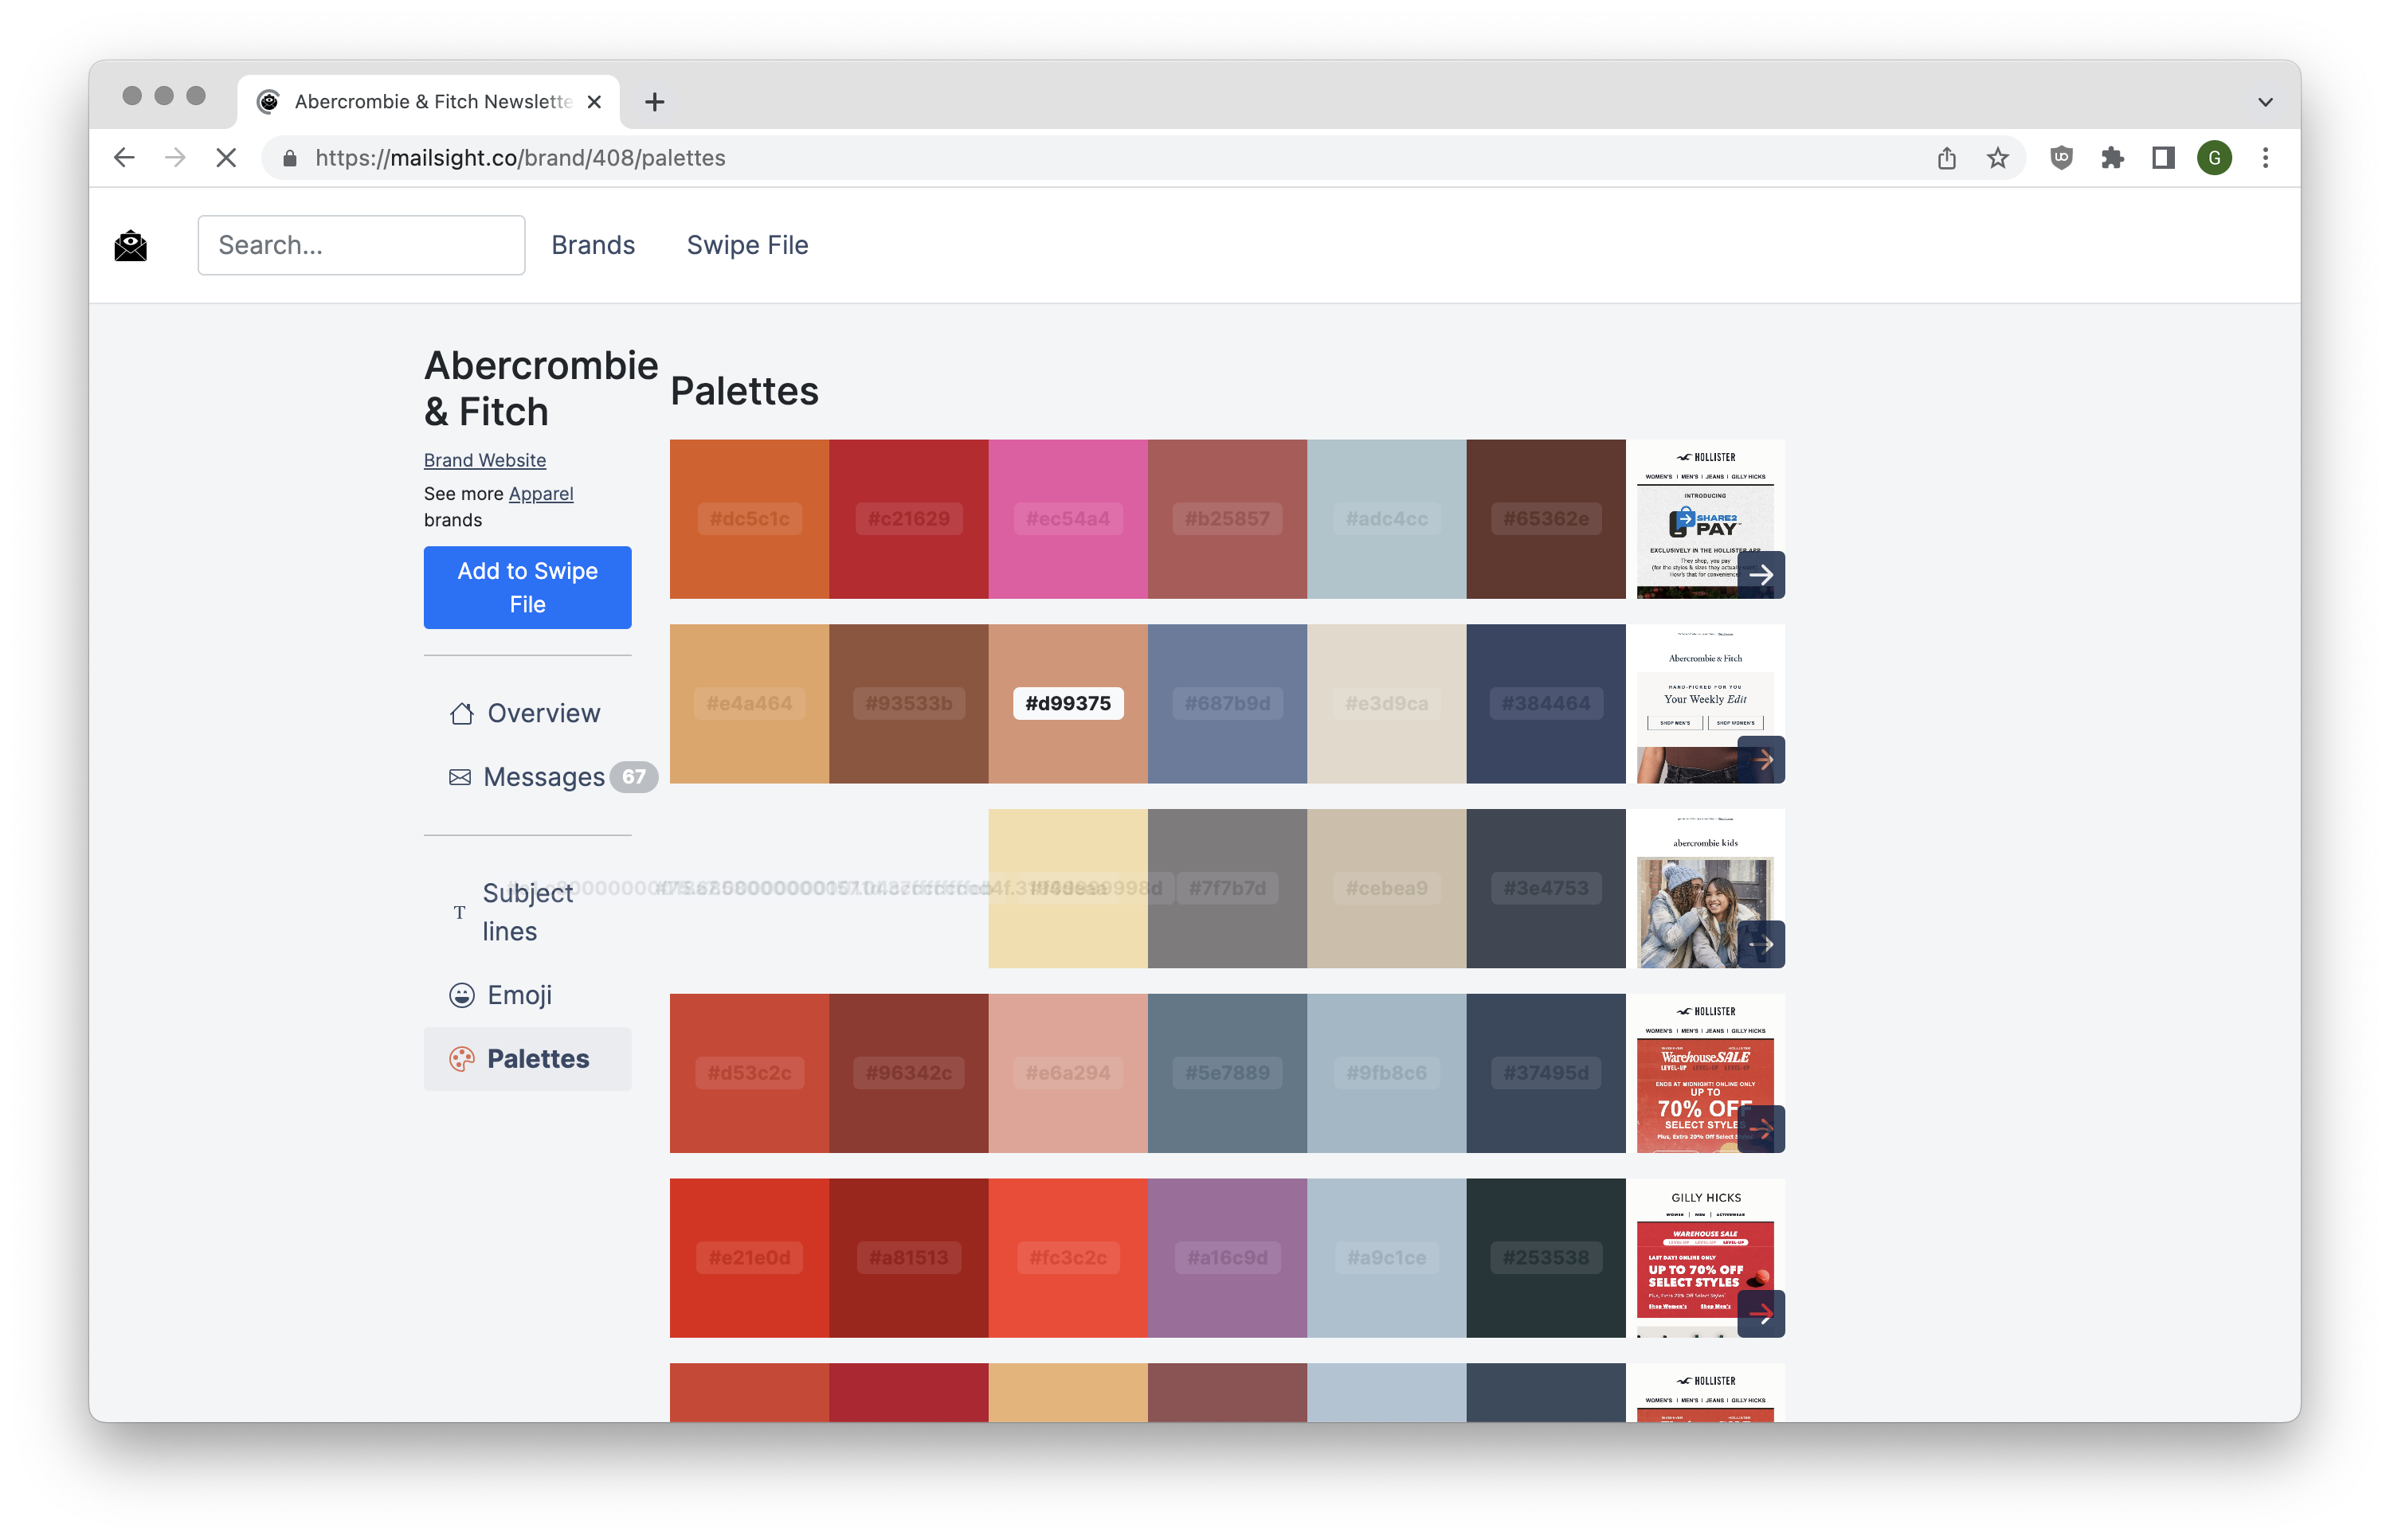
Task: Follow the Brand Website link
Action: [x=485, y=460]
